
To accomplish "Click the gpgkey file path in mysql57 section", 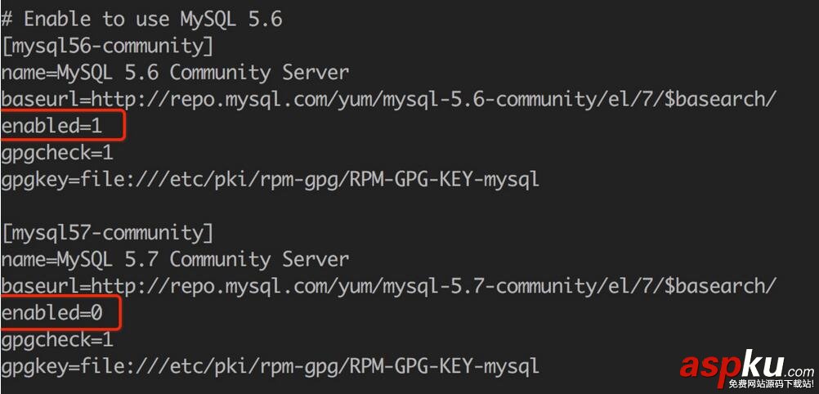I will click(x=270, y=365).
